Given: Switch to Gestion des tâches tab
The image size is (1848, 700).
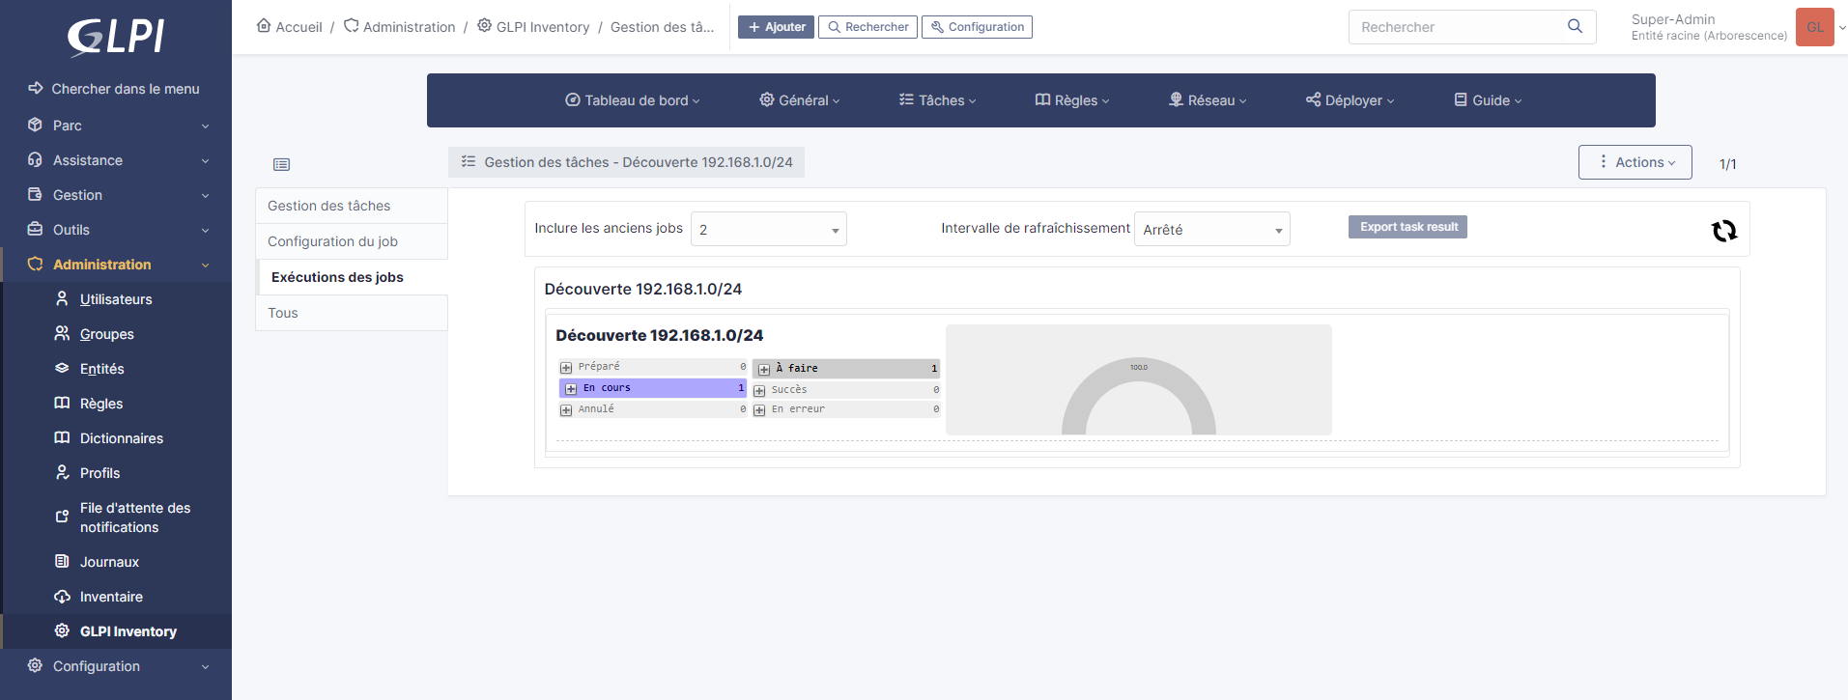Looking at the screenshot, I should click(x=352, y=206).
